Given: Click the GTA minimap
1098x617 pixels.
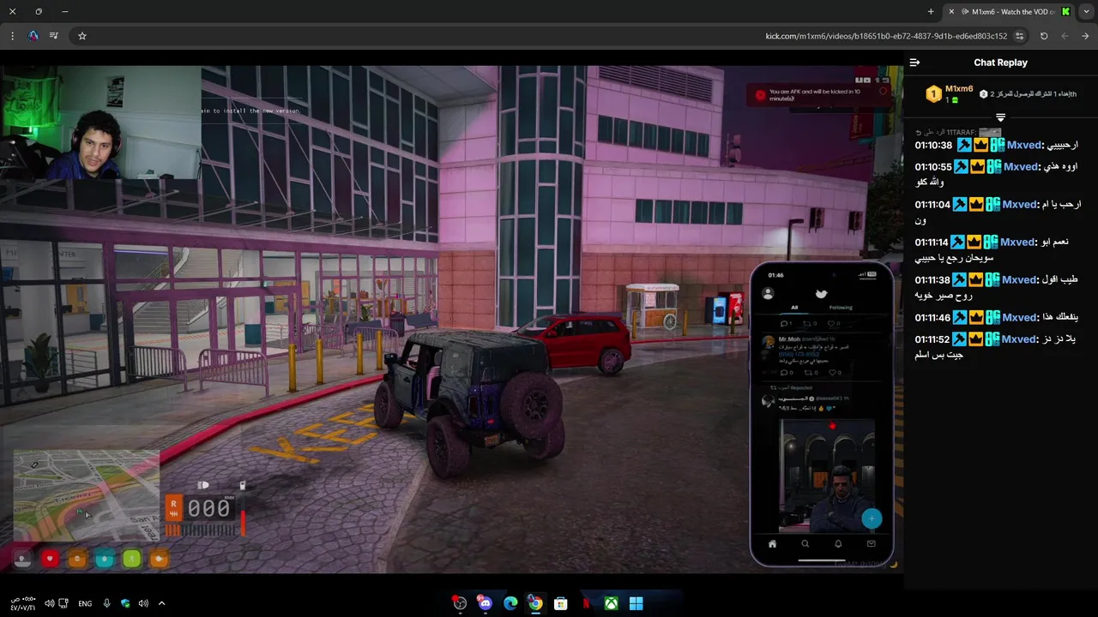Looking at the screenshot, I should [86, 495].
